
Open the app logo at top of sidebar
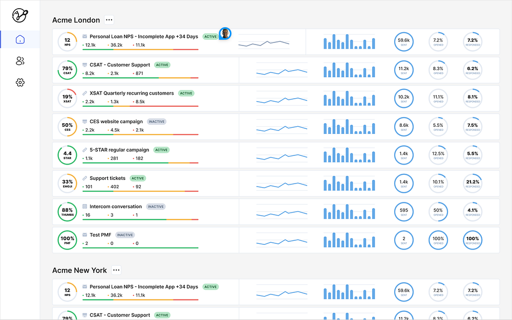tap(20, 15)
